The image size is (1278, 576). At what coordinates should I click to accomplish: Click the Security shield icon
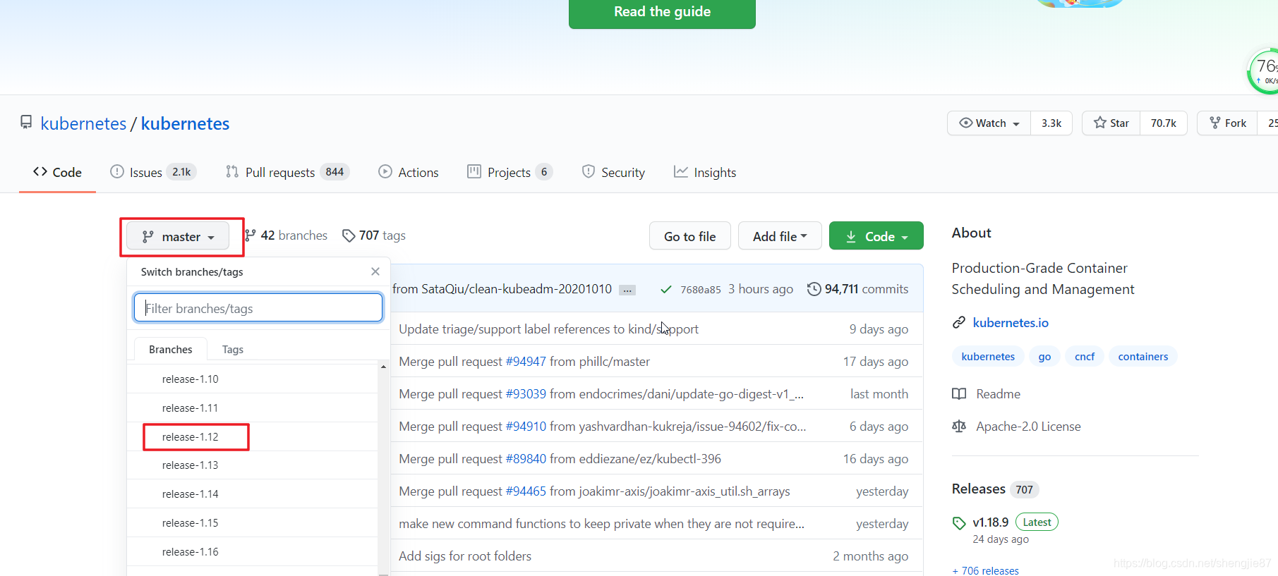coord(588,171)
